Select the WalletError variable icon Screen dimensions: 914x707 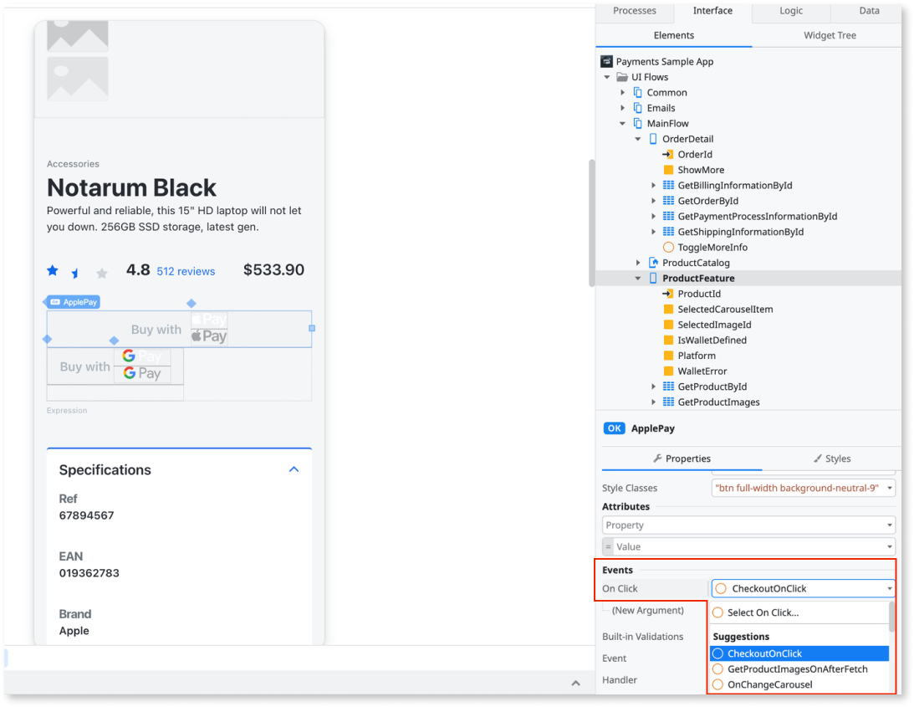pos(669,371)
